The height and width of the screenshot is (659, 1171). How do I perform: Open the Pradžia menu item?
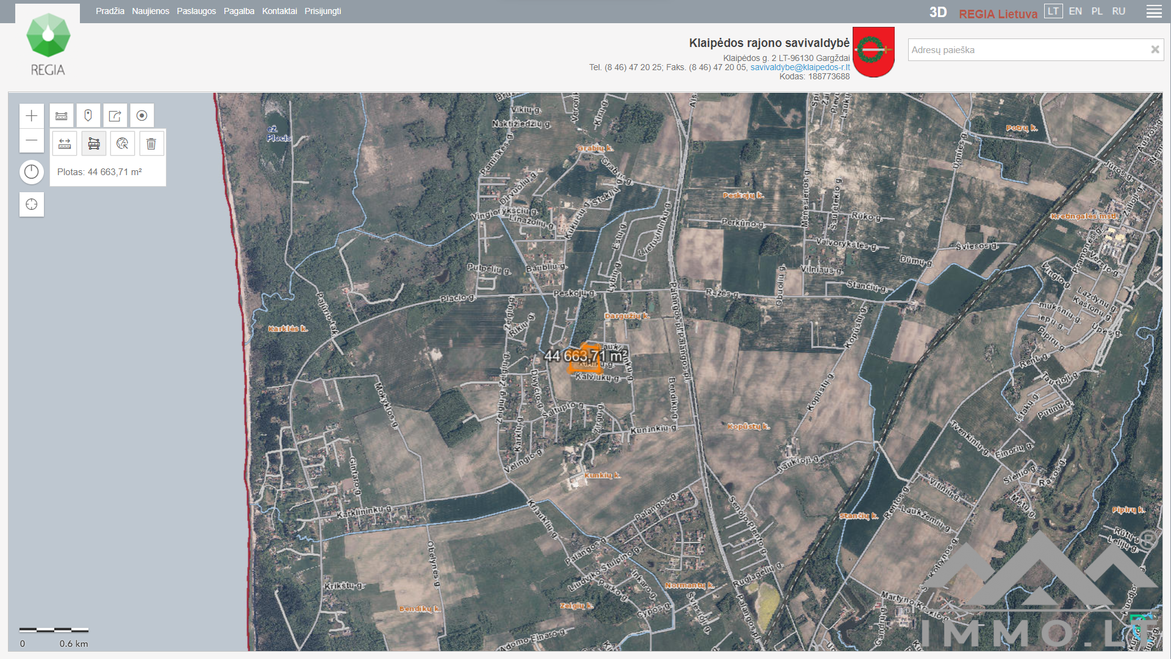coord(110,11)
